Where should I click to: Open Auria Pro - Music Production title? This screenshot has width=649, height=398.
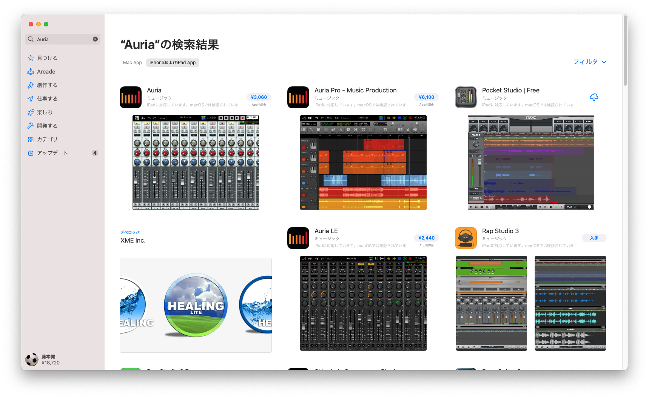pos(356,90)
